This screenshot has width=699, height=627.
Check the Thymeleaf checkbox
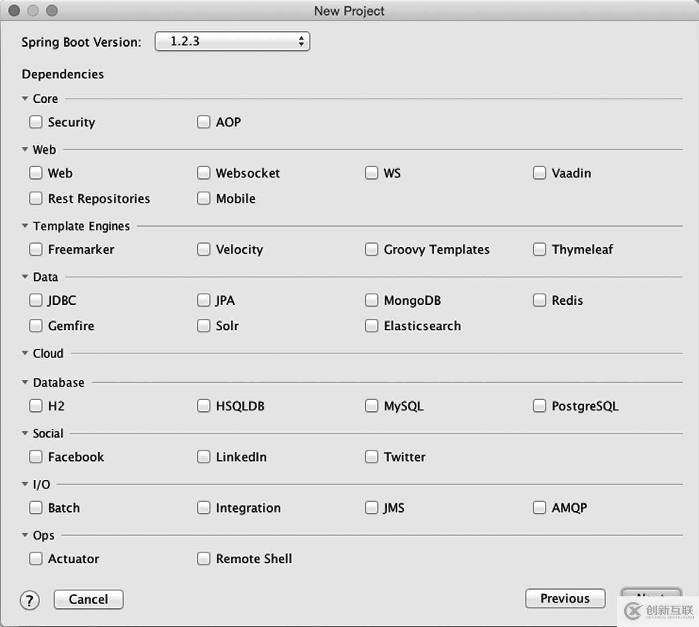(x=539, y=250)
